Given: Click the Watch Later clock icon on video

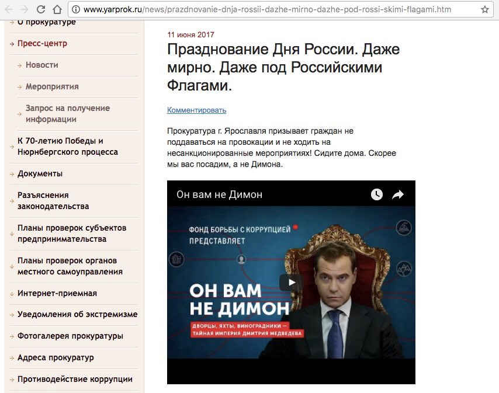Looking at the screenshot, I should point(377,194).
